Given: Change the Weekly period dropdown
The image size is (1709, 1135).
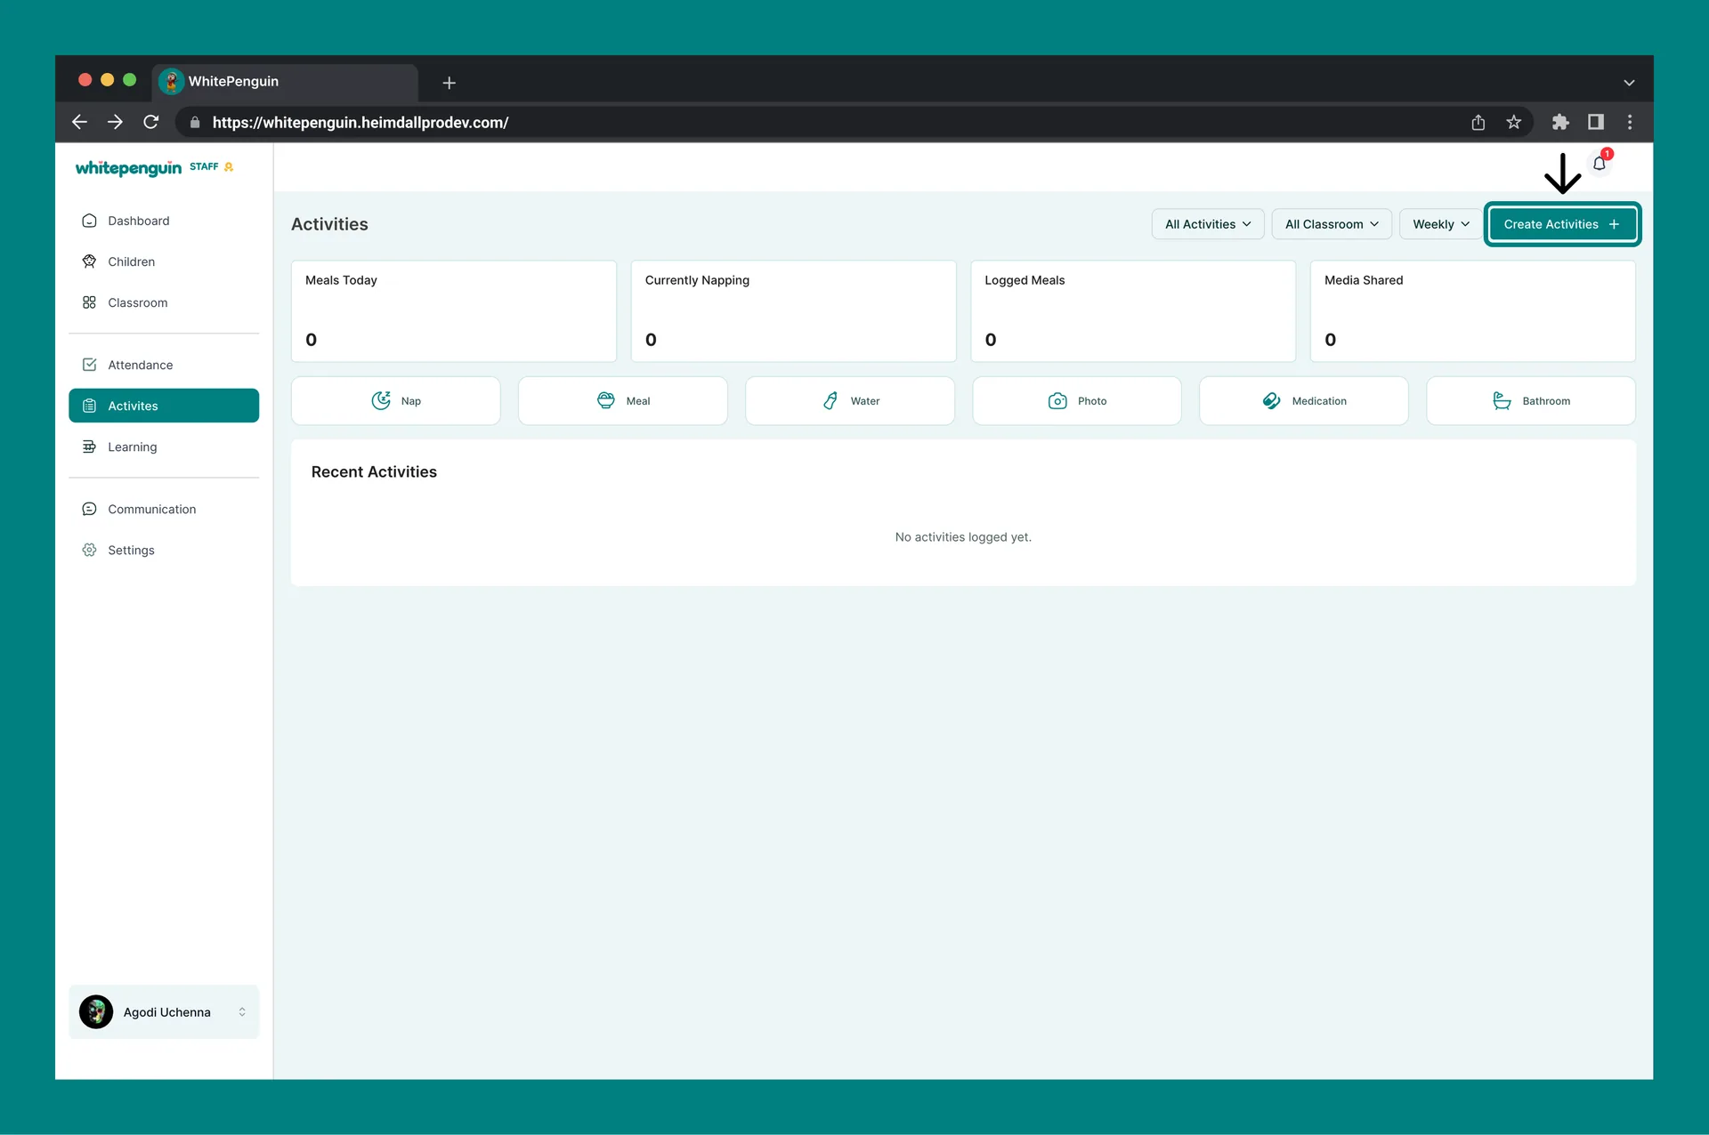Looking at the screenshot, I should coord(1440,224).
